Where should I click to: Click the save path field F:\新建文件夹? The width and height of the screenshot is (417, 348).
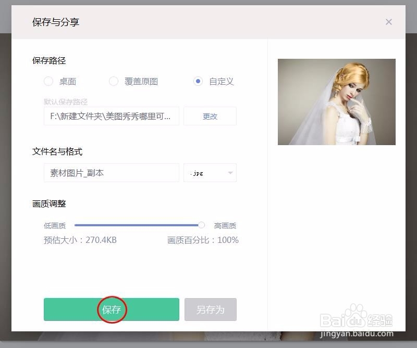coord(112,116)
